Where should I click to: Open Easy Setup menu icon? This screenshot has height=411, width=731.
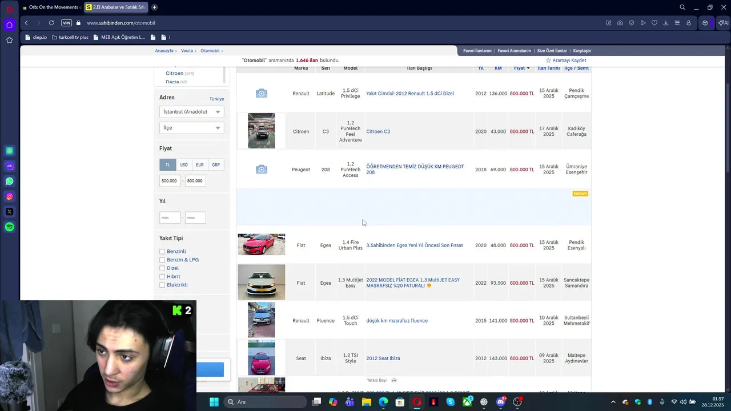click(x=677, y=23)
